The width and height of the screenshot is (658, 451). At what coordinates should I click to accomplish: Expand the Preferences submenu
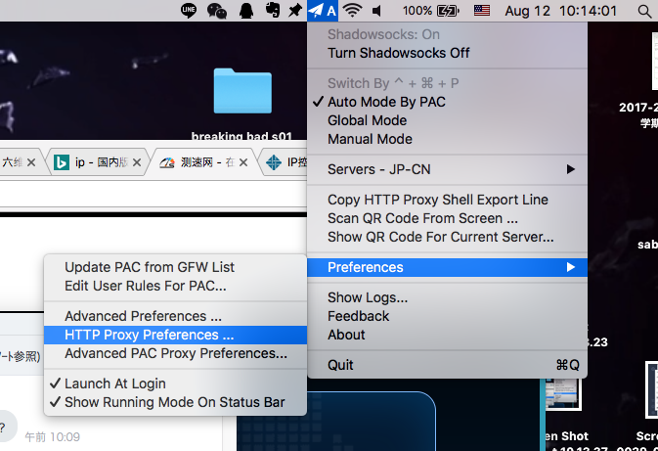pyautogui.click(x=447, y=267)
